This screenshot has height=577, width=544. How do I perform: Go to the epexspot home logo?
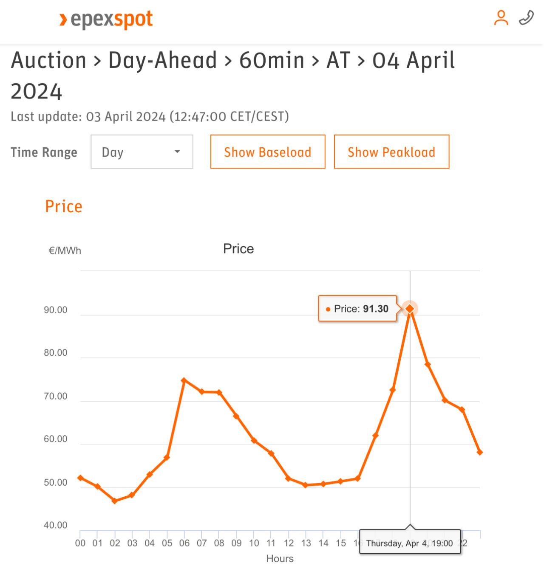(x=106, y=20)
